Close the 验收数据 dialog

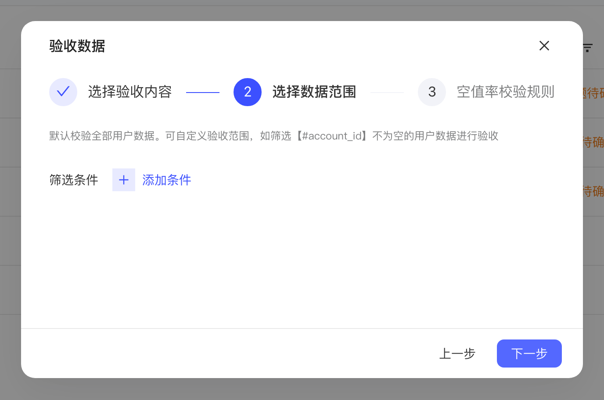tap(544, 46)
